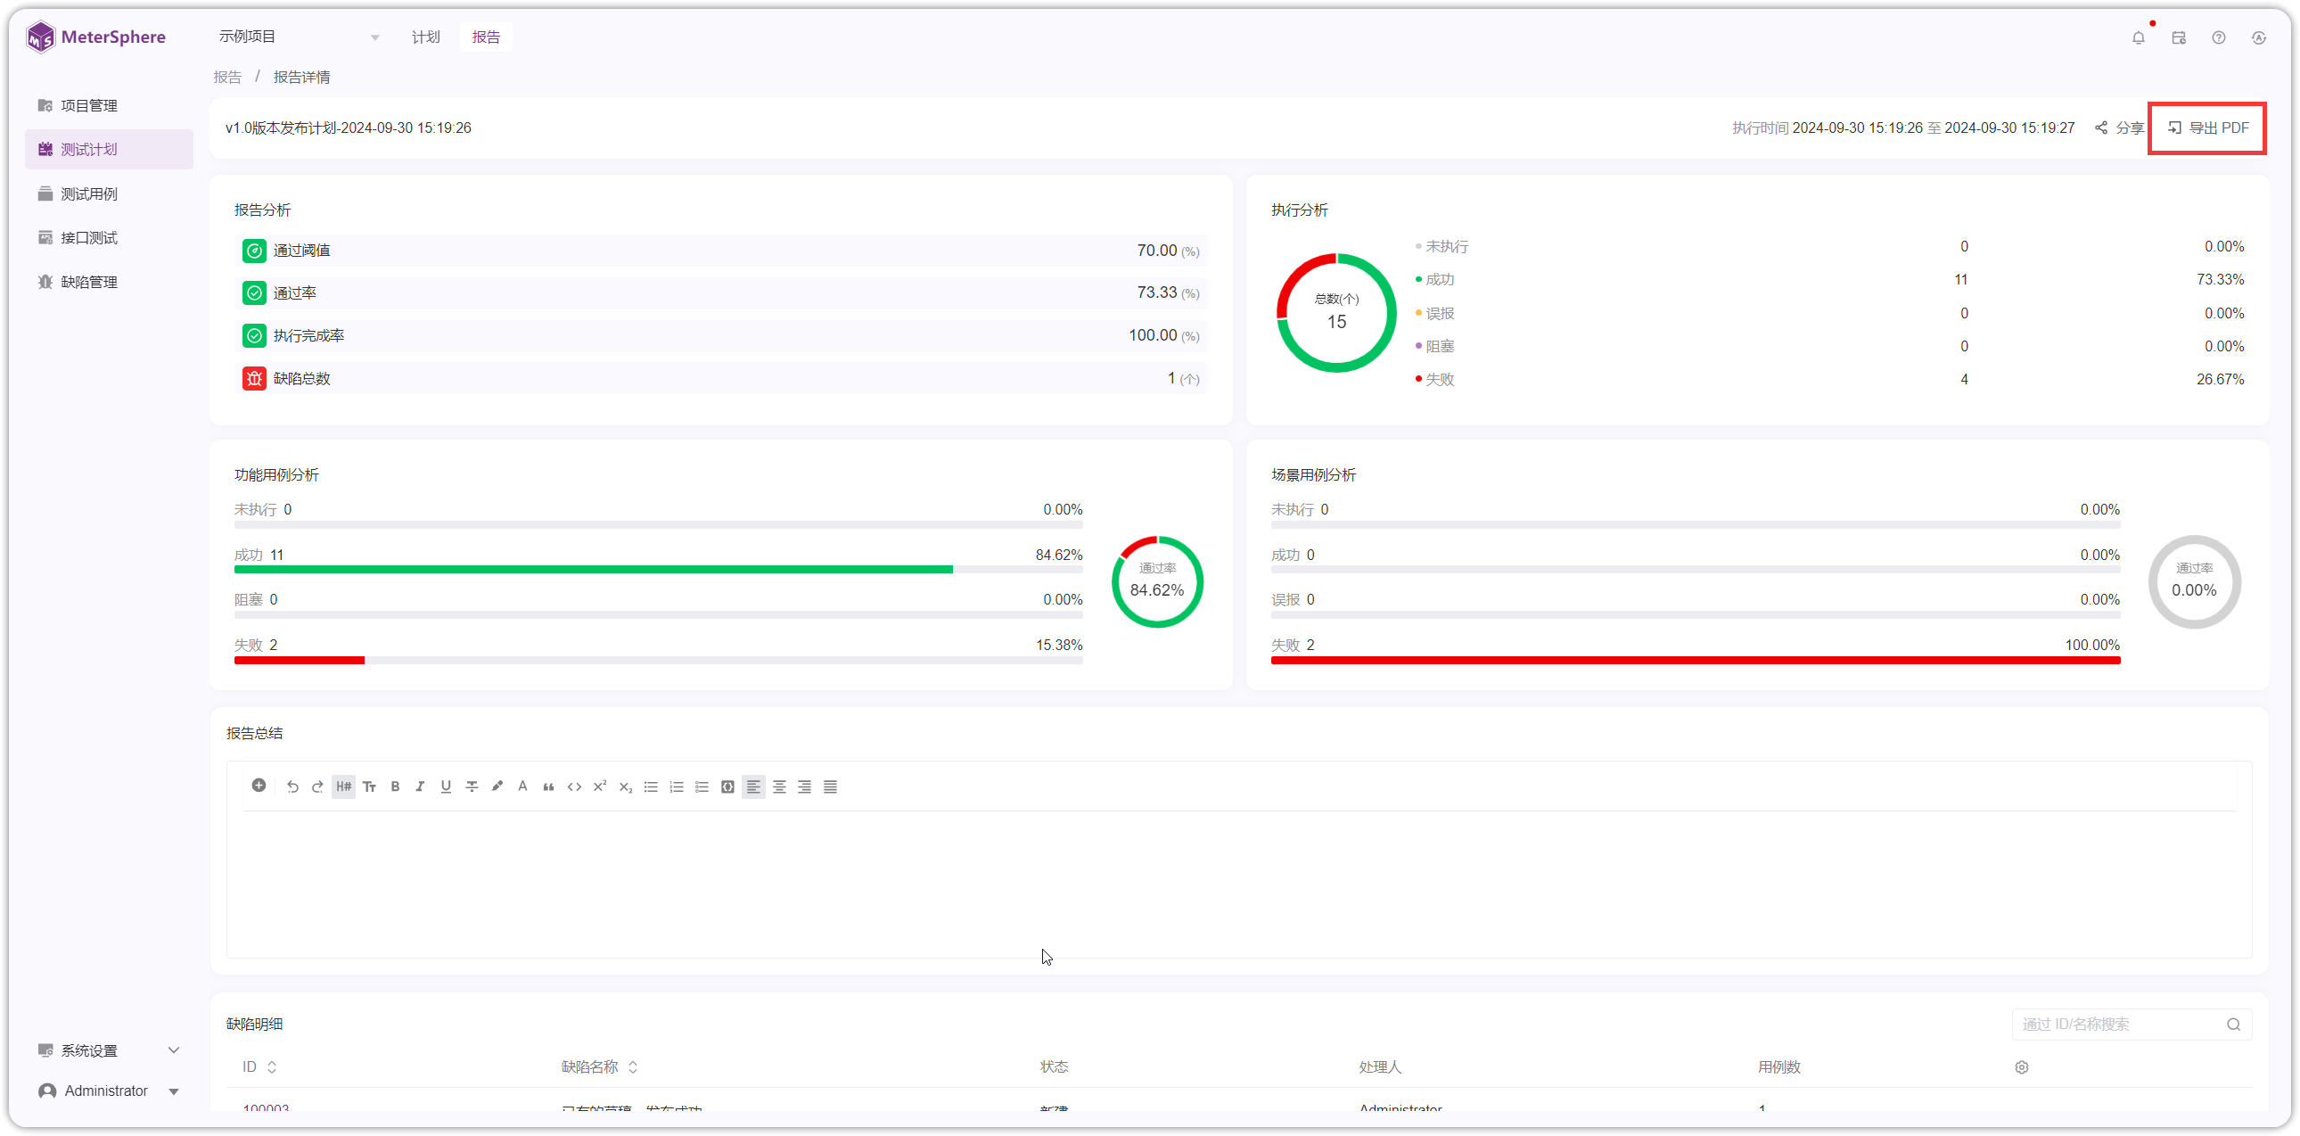Insert a numbered list

[677, 786]
